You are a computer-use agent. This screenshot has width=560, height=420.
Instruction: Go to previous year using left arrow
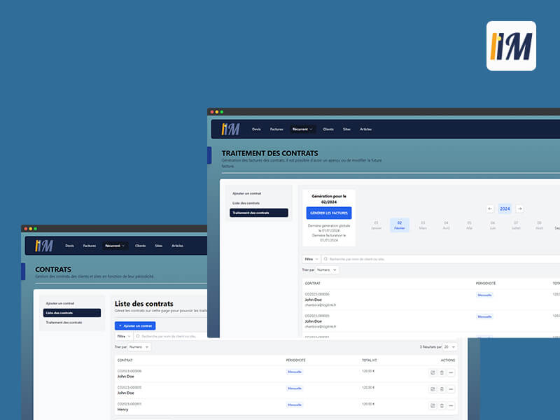pos(490,209)
